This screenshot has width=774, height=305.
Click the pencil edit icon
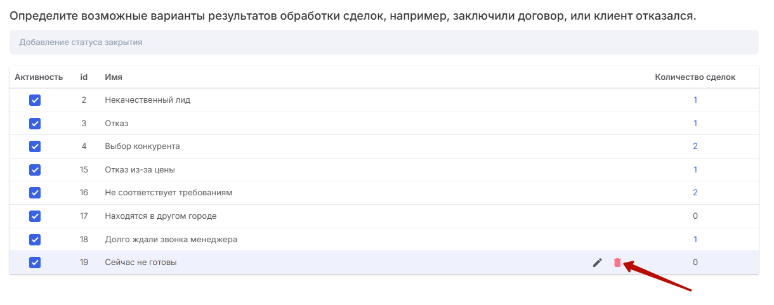597,263
